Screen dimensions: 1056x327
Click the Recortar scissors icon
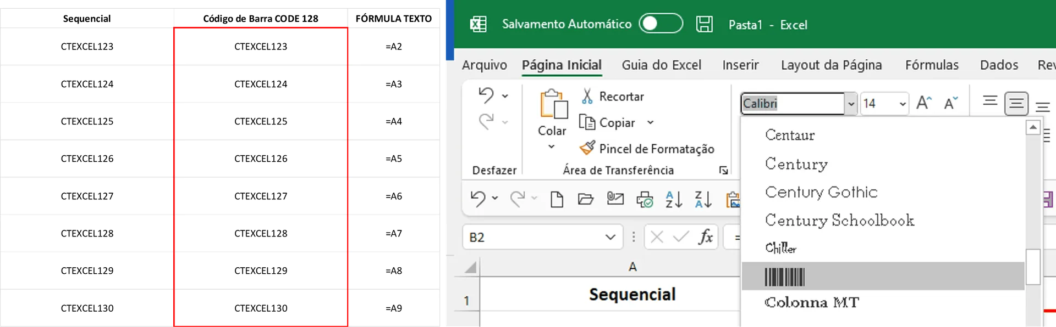pyautogui.click(x=587, y=96)
